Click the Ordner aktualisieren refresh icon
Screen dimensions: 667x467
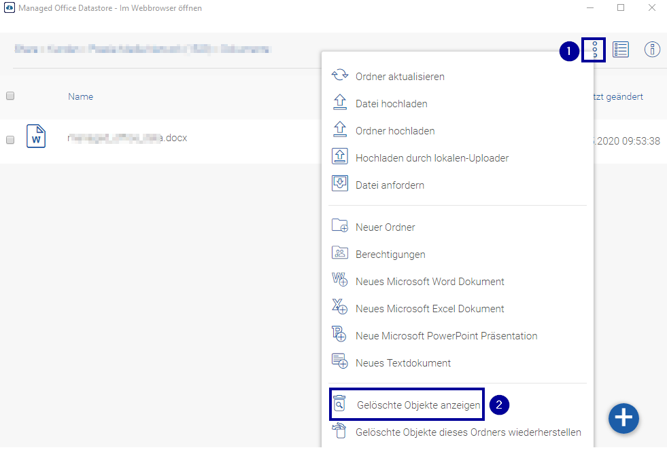(x=339, y=76)
